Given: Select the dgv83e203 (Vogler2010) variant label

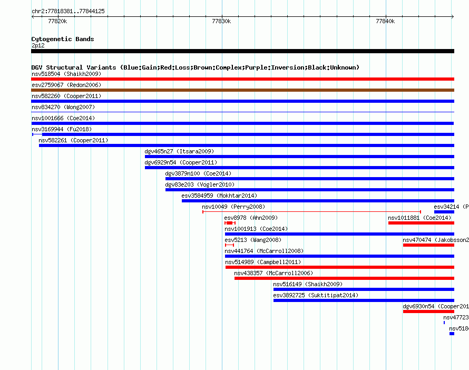Looking at the screenshot, I should [x=200, y=184].
